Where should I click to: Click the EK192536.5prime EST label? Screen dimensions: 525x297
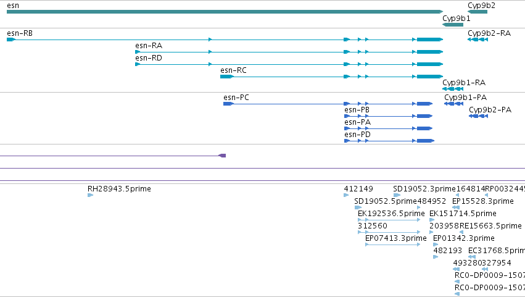coord(391,214)
